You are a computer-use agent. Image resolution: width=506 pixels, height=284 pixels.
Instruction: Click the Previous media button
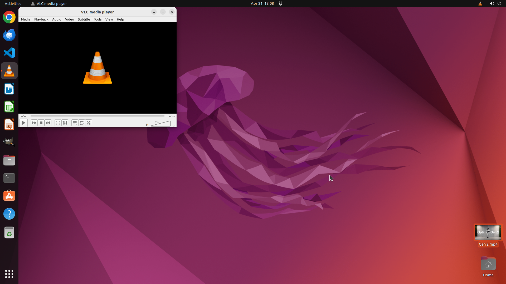pos(34,123)
